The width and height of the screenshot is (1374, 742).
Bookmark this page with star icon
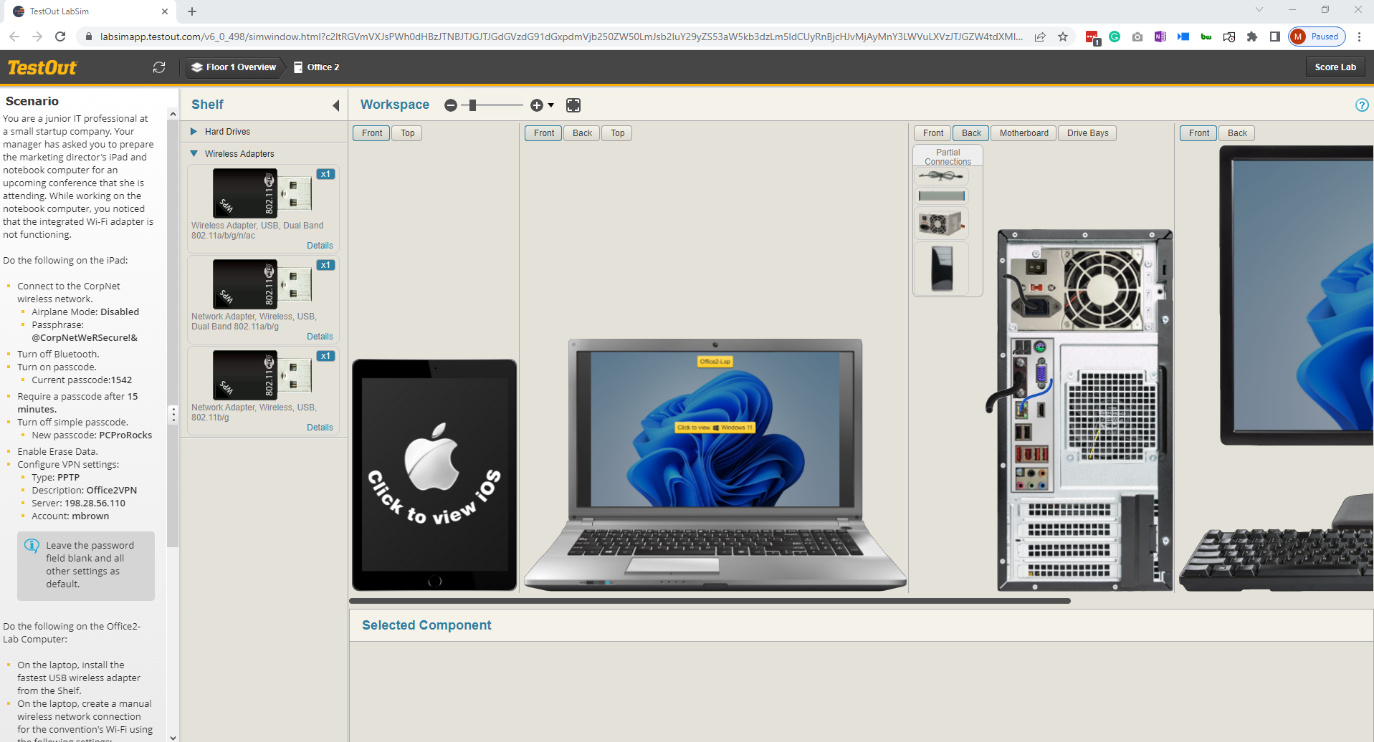point(1063,37)
